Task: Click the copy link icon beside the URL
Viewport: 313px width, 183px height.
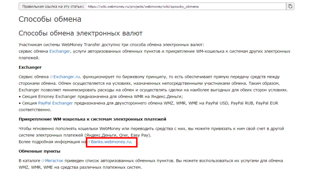Action: pos(290,6)
